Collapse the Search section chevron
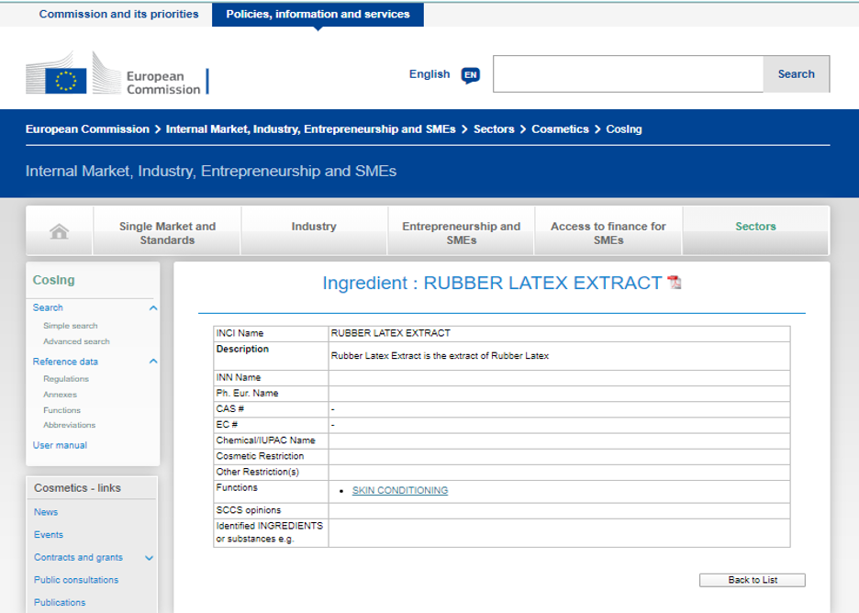859x613 pixels. pyautogui.click(x=153, y=308)
